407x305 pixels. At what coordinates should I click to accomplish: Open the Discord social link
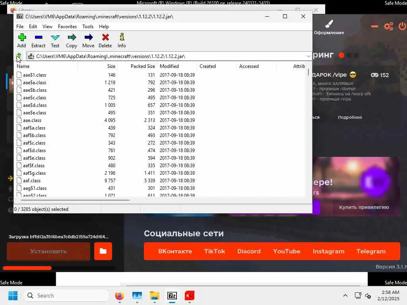coord(249,251)
